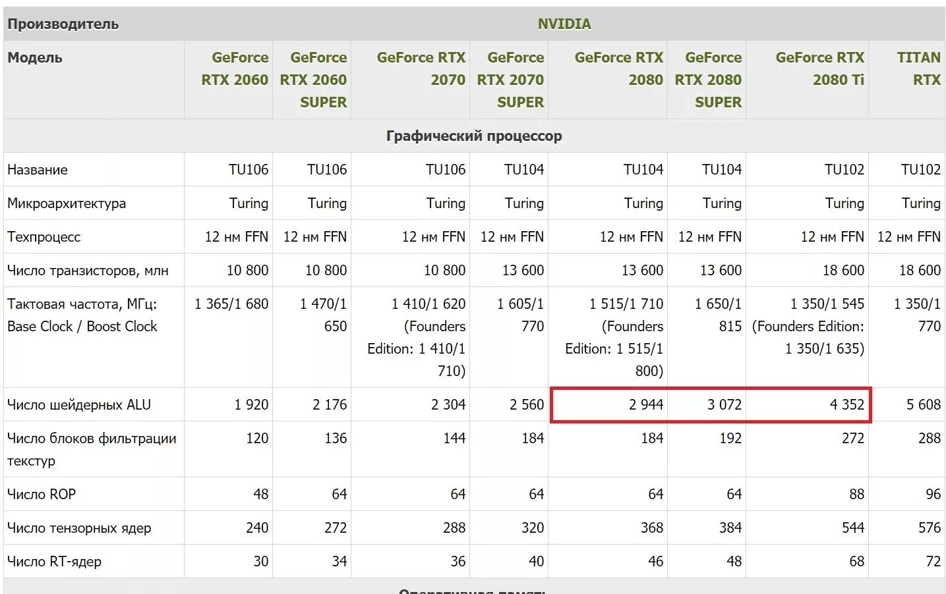This screenshot has width=946, height=594.
Task: Click the 4 352 shader ALU value
Action: (846, 405)
